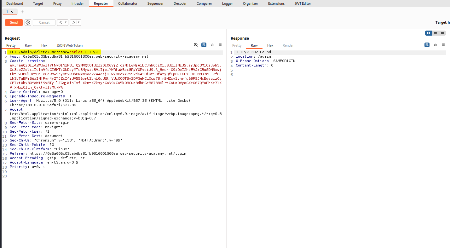450x248 pixels.
Task: Click the HTTP/2 302 Found response line
Action: [253, 52]
